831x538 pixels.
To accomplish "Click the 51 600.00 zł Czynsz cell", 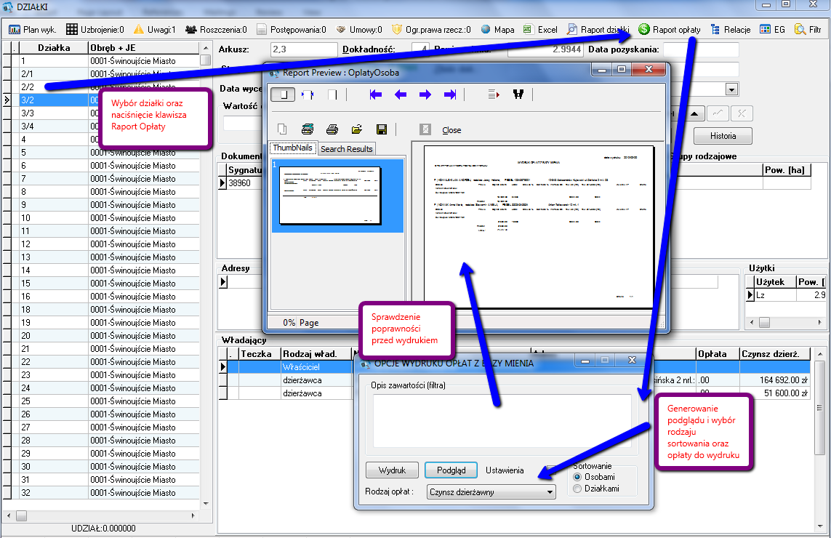I will coord(774,393).
